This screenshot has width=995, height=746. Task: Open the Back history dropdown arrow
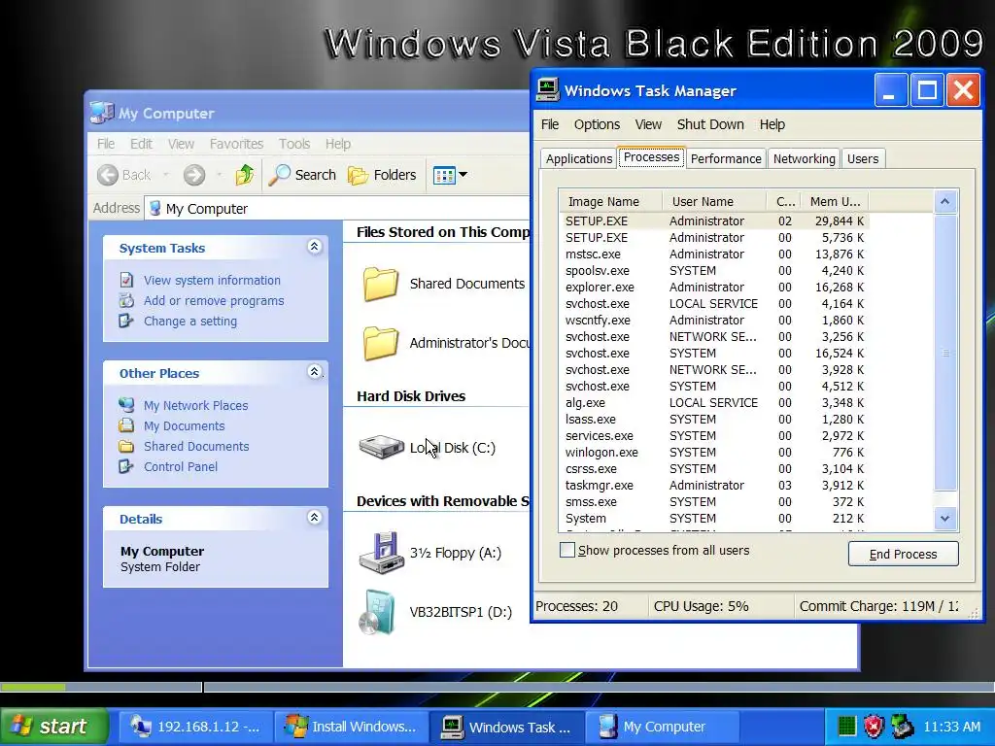click(x=166, y=175)
